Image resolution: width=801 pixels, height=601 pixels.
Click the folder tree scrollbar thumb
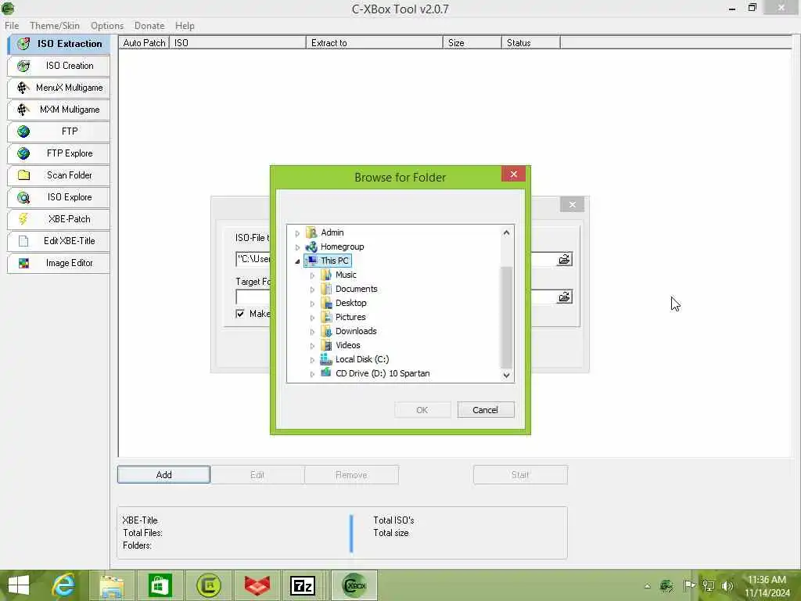pyautogui.click(x=506, y=317)
